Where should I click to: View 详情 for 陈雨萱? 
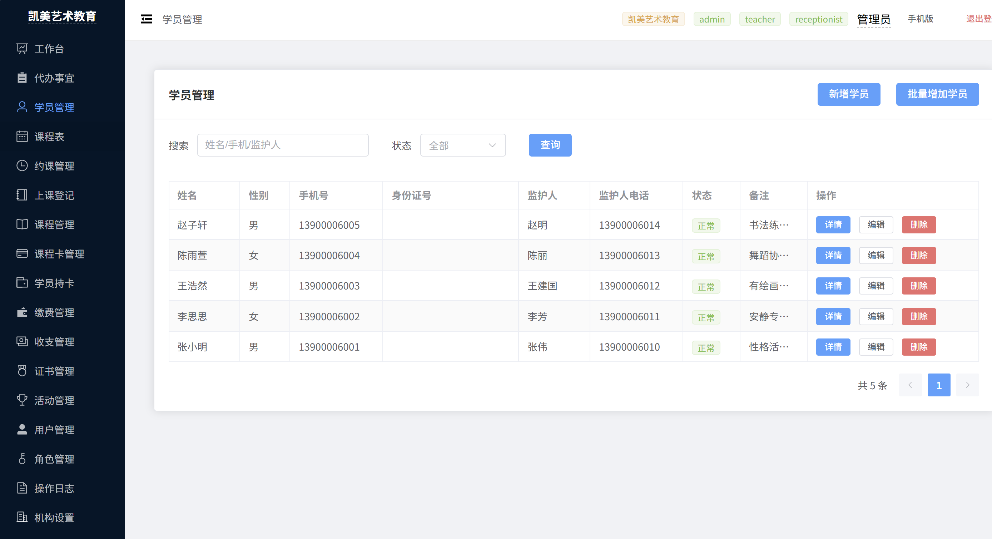pyautogui.click(x=833, y=256)
